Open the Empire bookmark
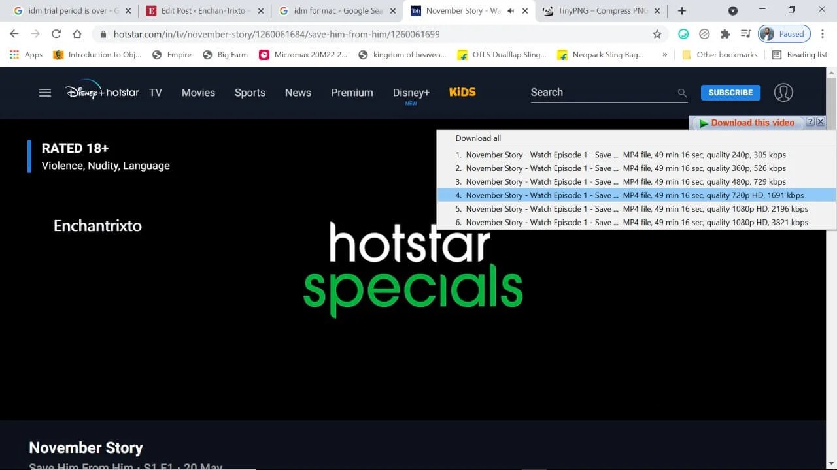The height and width of the screenshot is (470, 837). [x=172, y=55]
